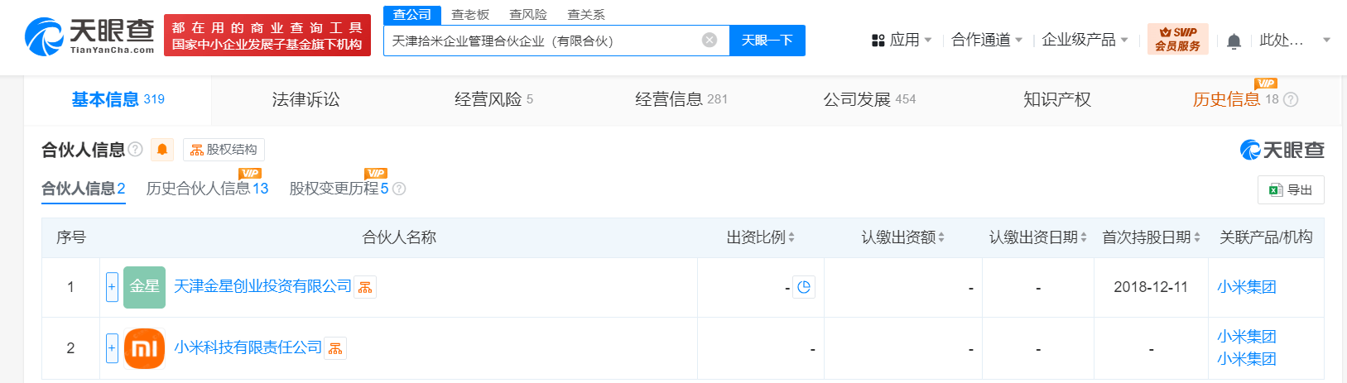Click the 导出 export button

(1291, 189)
